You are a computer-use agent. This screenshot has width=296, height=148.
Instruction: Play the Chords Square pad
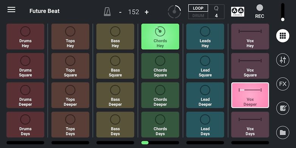(160, 66)
